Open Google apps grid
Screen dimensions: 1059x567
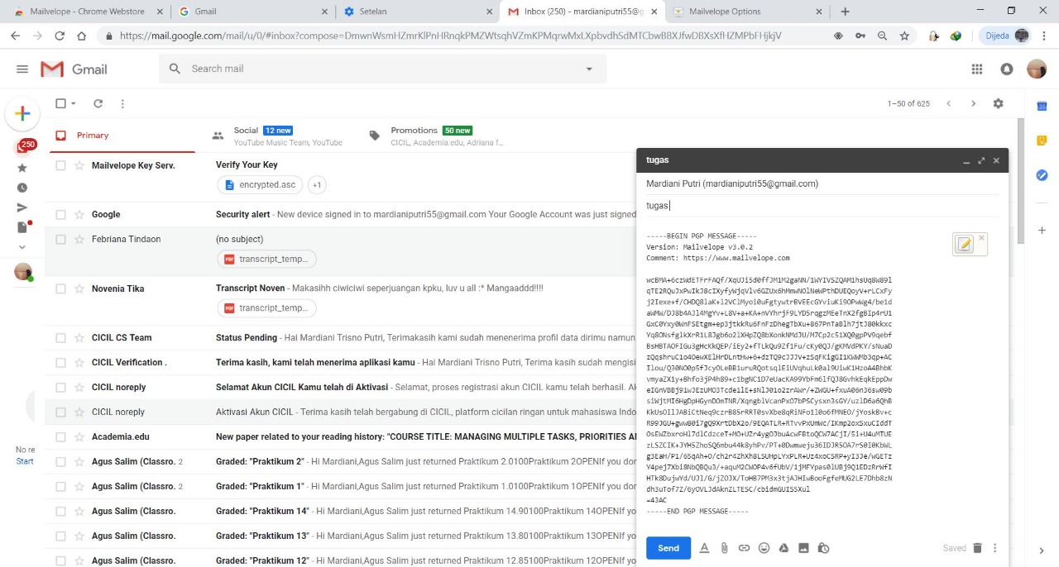pyautogui.click(x=977, y=69)
